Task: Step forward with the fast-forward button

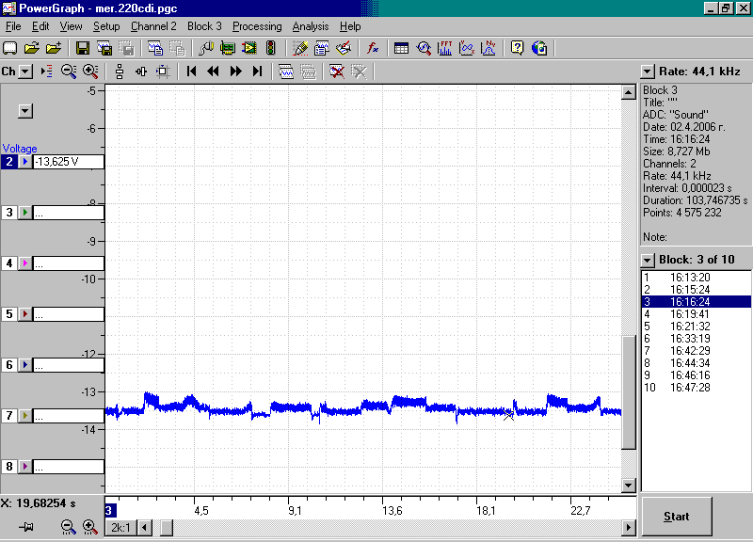Action: pyautogui.click(x=235, y=72)
